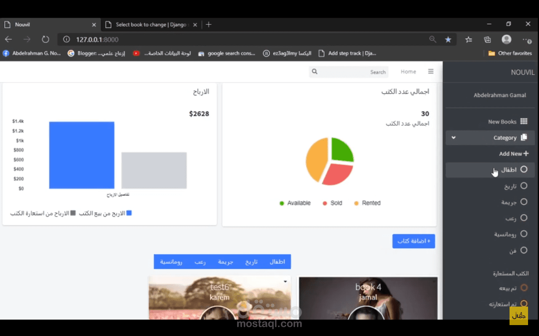539x336 pixels.
Task: Open the Other favorites folder
Action: coord(510,53)
